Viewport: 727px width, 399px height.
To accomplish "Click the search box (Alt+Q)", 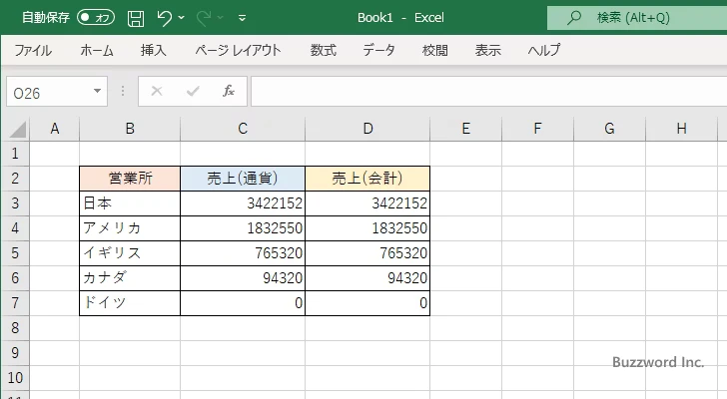I will tap(636, 18).
